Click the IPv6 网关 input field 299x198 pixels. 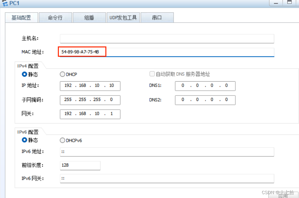[x=167, y=178]
